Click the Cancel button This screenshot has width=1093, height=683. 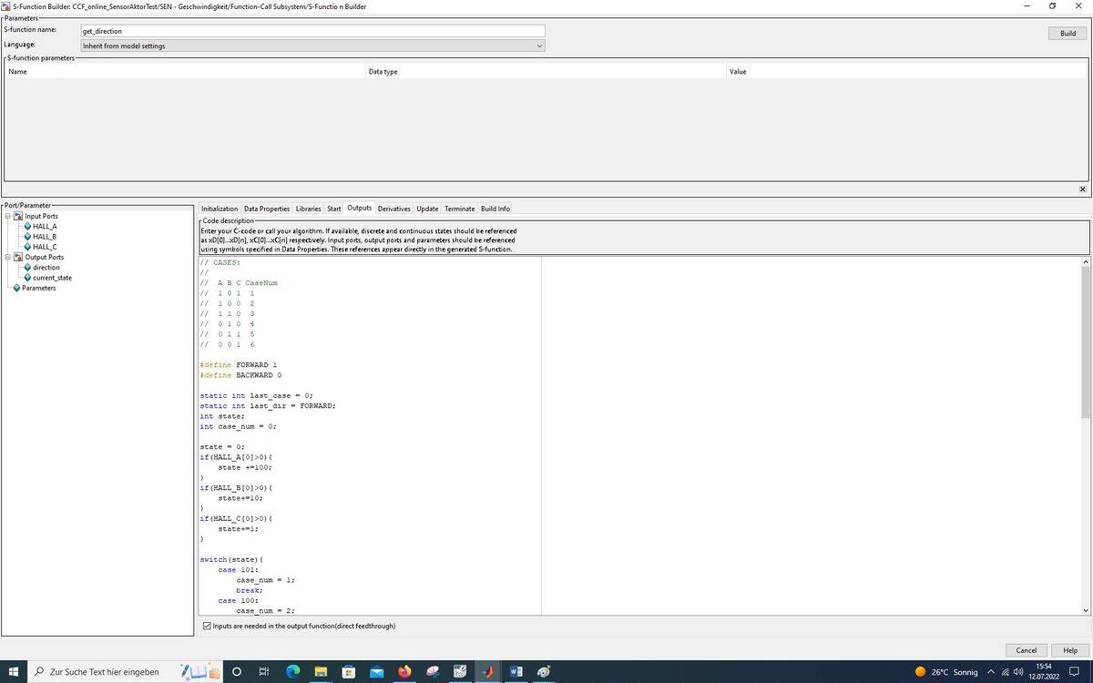tap(1026, 650)
